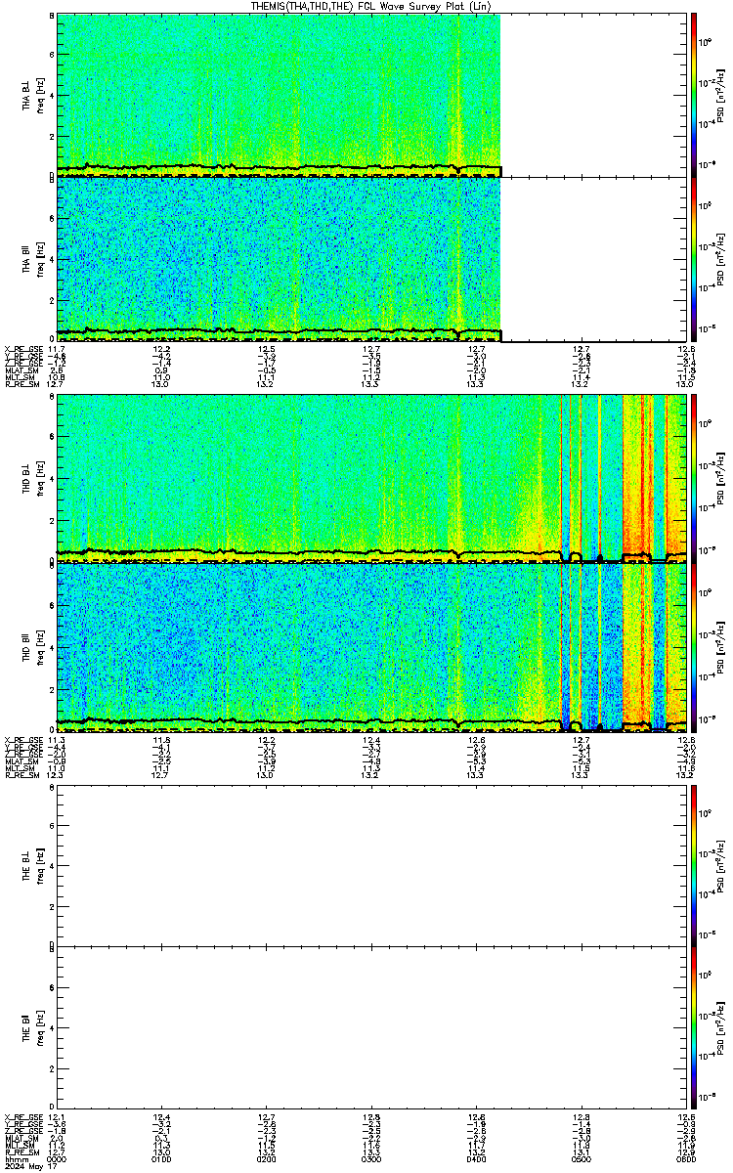Click the '0400' time tick label

click(x=476, y=1159)
